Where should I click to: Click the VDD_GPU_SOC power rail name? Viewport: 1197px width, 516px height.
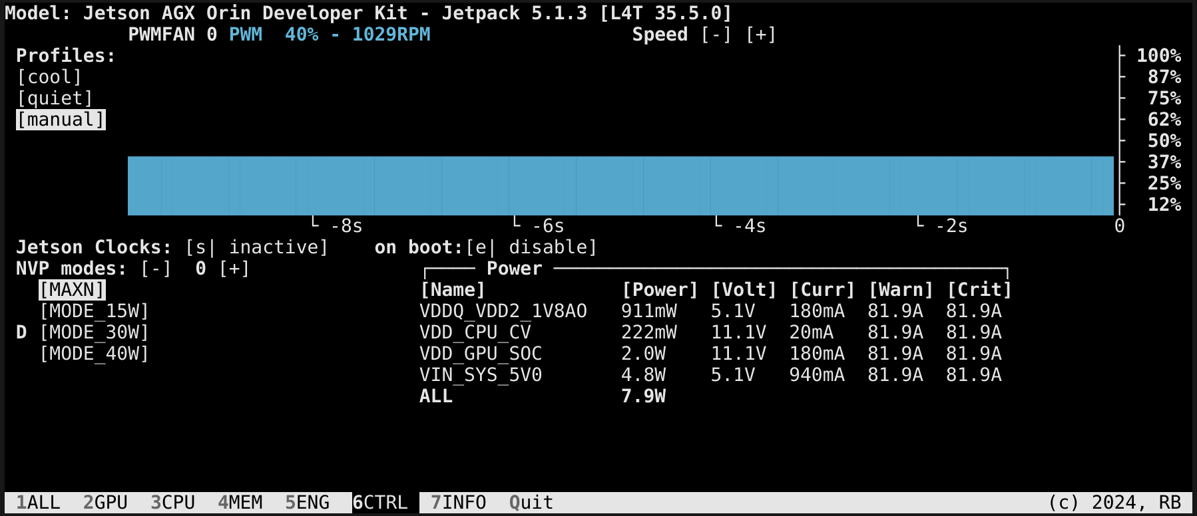pos(481,354)
